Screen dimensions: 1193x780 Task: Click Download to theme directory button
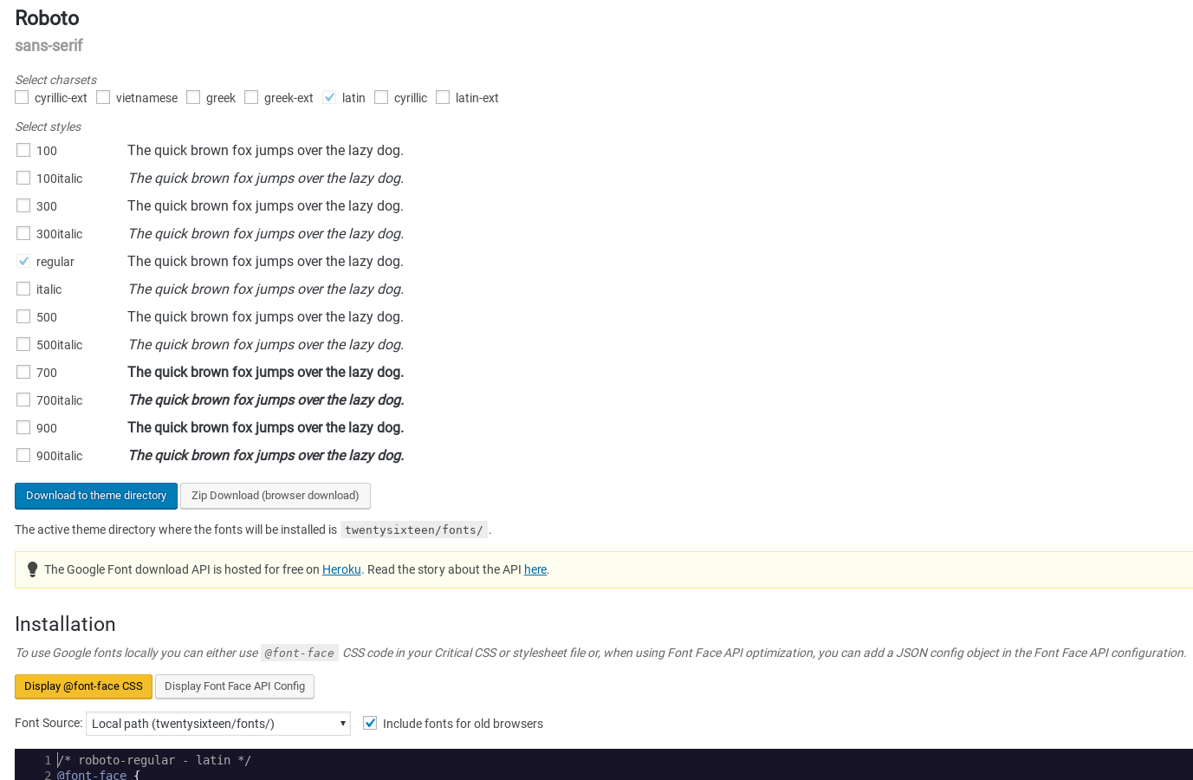pos(96,496)
